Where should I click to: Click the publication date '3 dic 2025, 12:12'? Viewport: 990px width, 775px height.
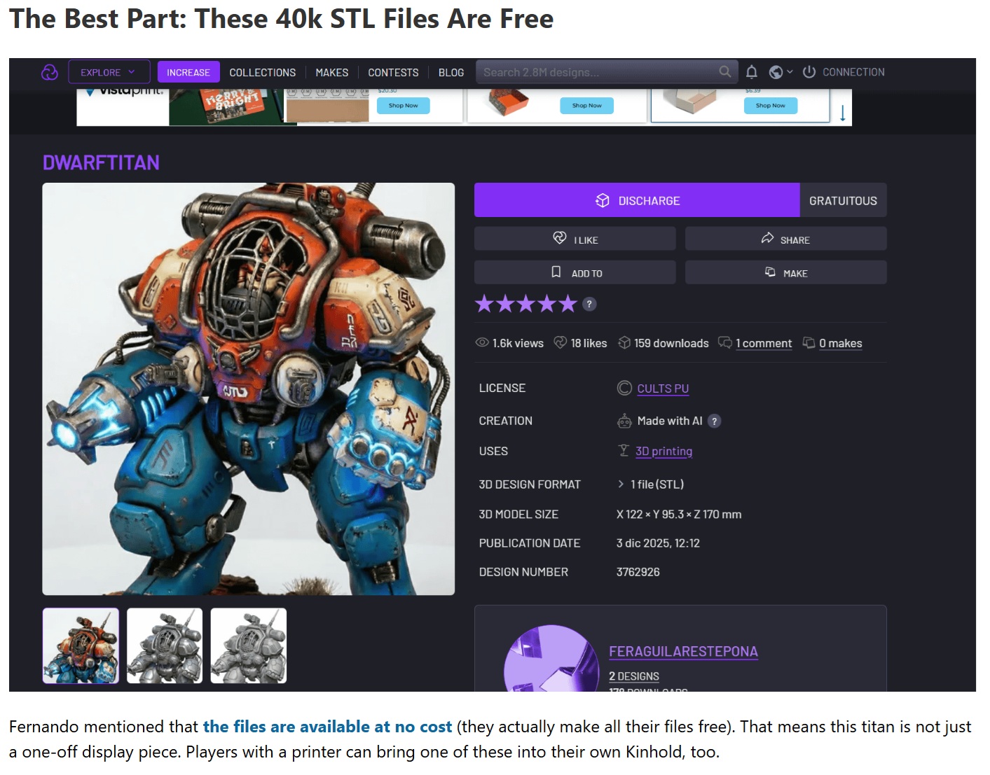[x=658, y=543]
